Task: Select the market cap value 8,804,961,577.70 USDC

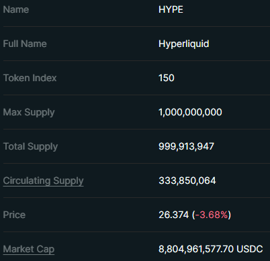Action: pyautogui.click(x=211, y=249)
